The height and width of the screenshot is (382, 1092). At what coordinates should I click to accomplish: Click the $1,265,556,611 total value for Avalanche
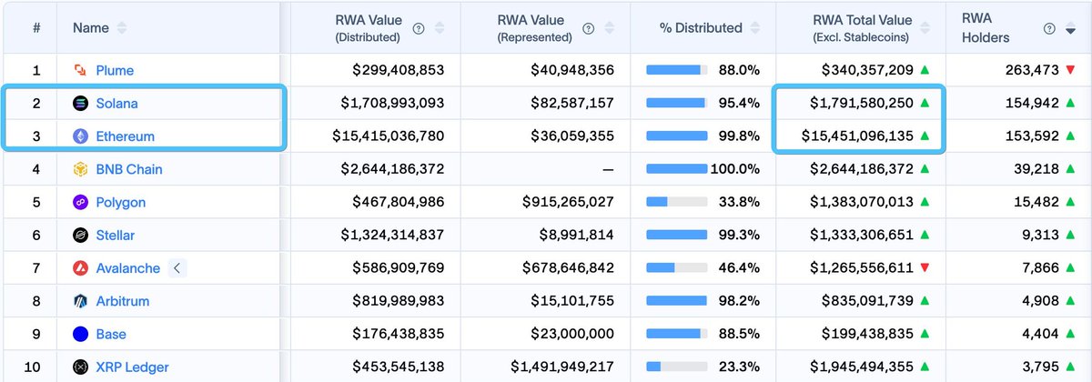(862, 268)
